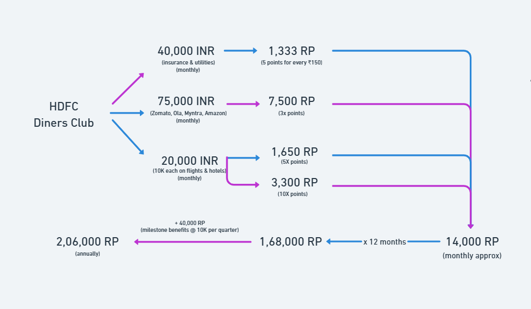Click the purple arrow pointing to 40,000 INR
The width and height of the screenshot is (531, 309).
(x=128, y=88)
